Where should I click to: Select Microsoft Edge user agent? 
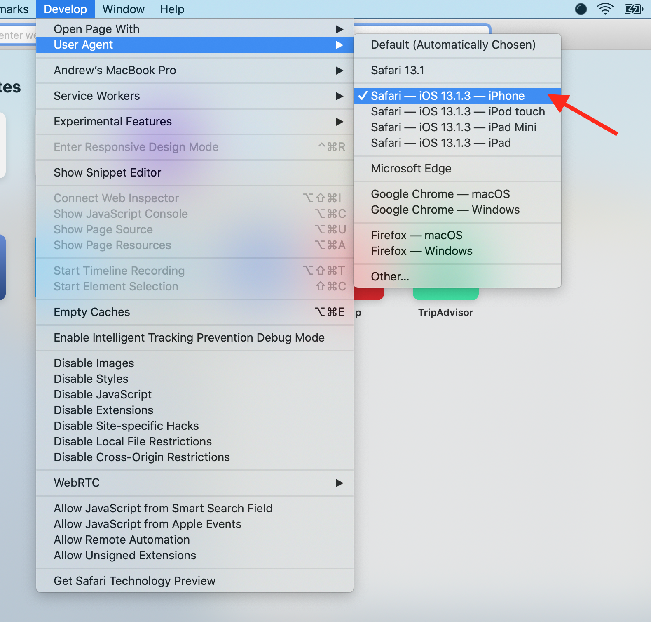click(x=457, y=168)
